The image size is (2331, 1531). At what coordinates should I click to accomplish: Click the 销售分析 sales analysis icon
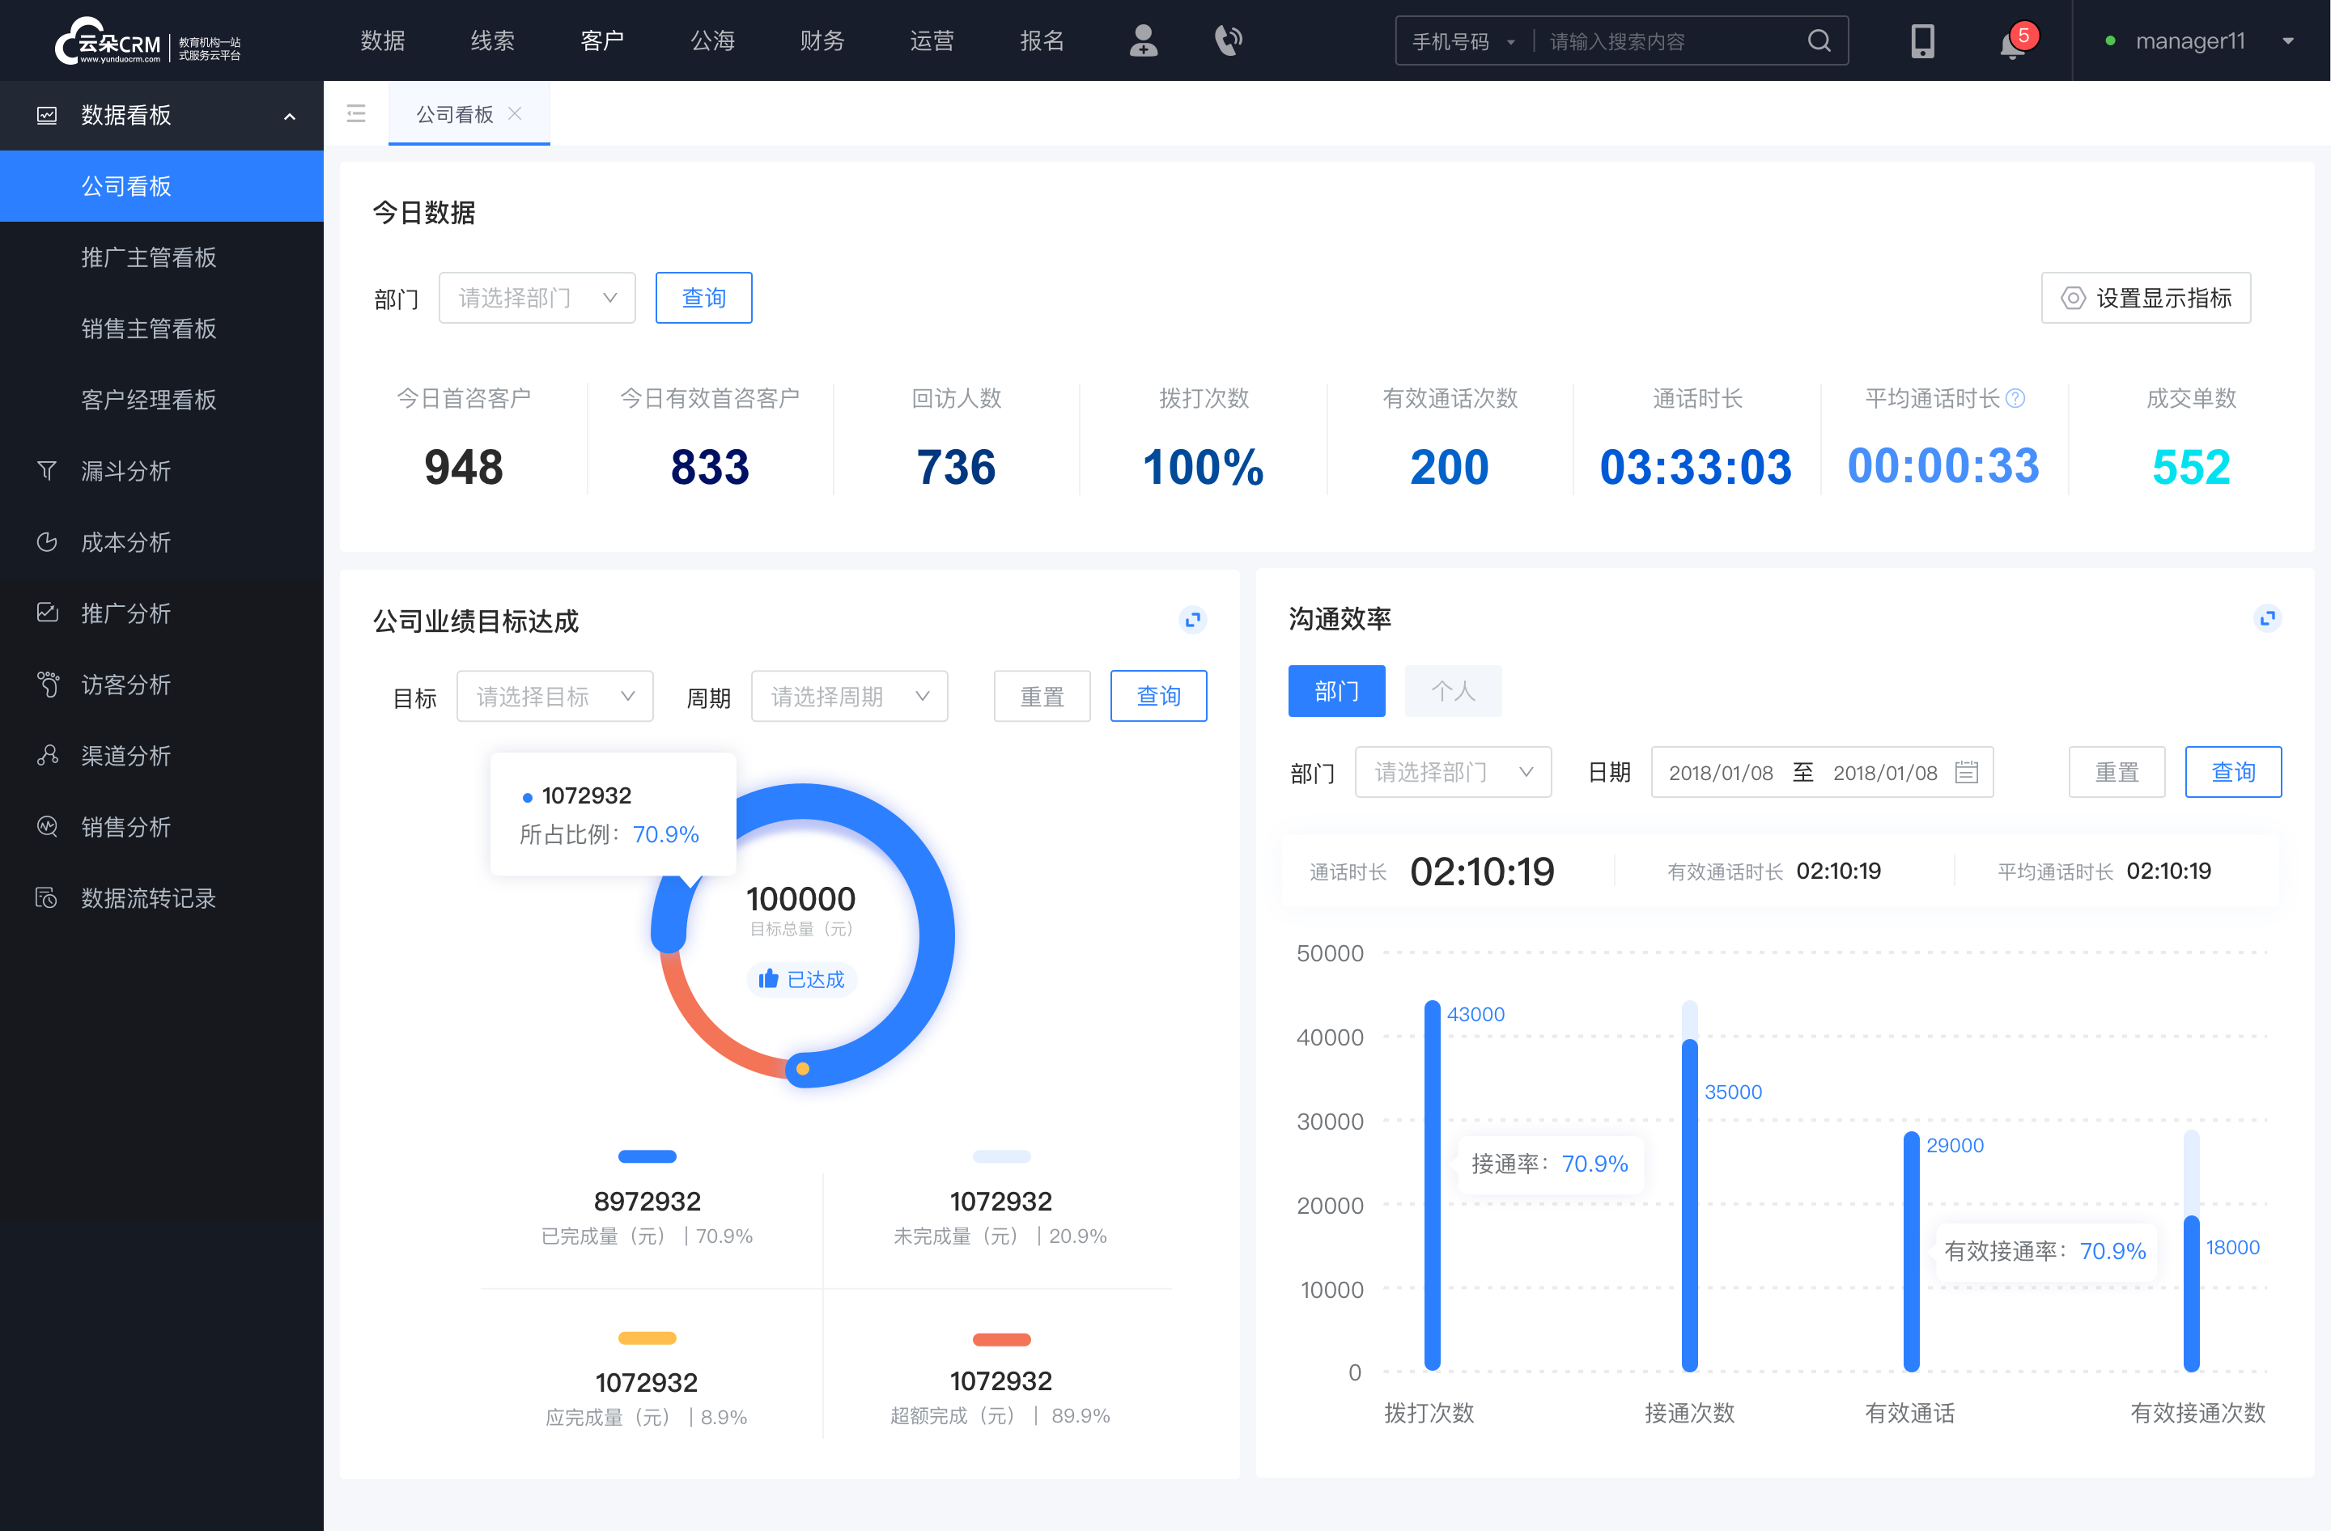pyautogui.click(x=45, y=825)
